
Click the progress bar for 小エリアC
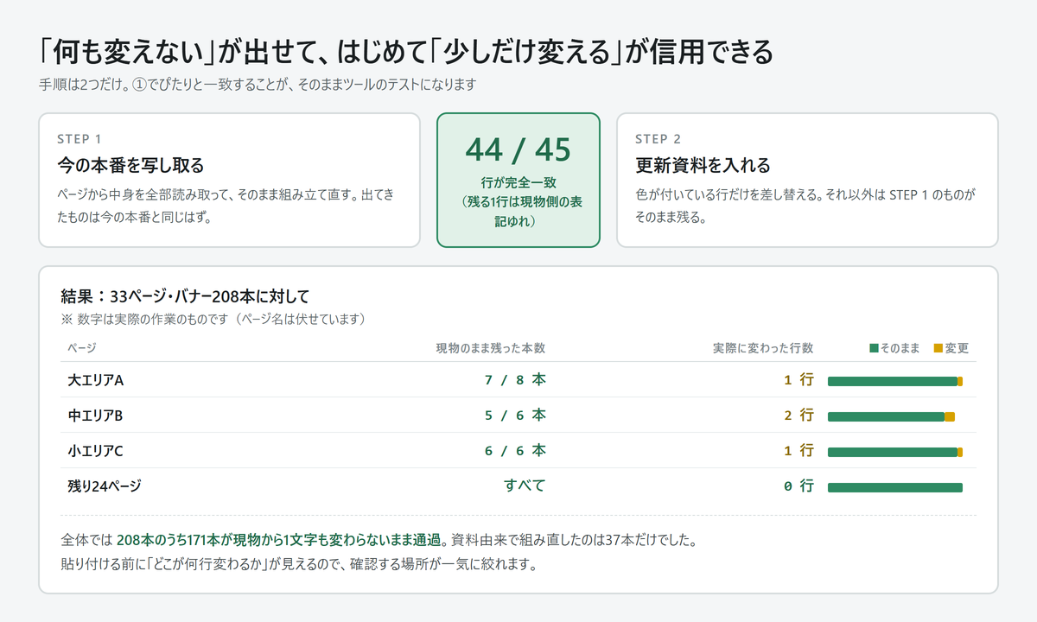[895, 452]
